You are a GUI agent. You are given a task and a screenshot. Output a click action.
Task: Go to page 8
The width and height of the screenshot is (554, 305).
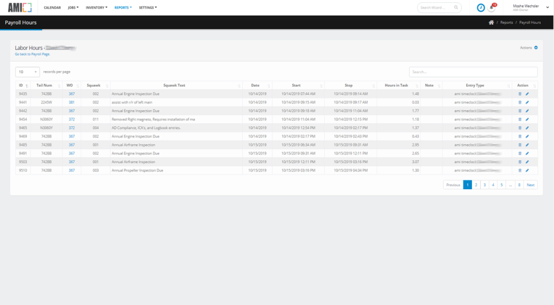point(519,185)
